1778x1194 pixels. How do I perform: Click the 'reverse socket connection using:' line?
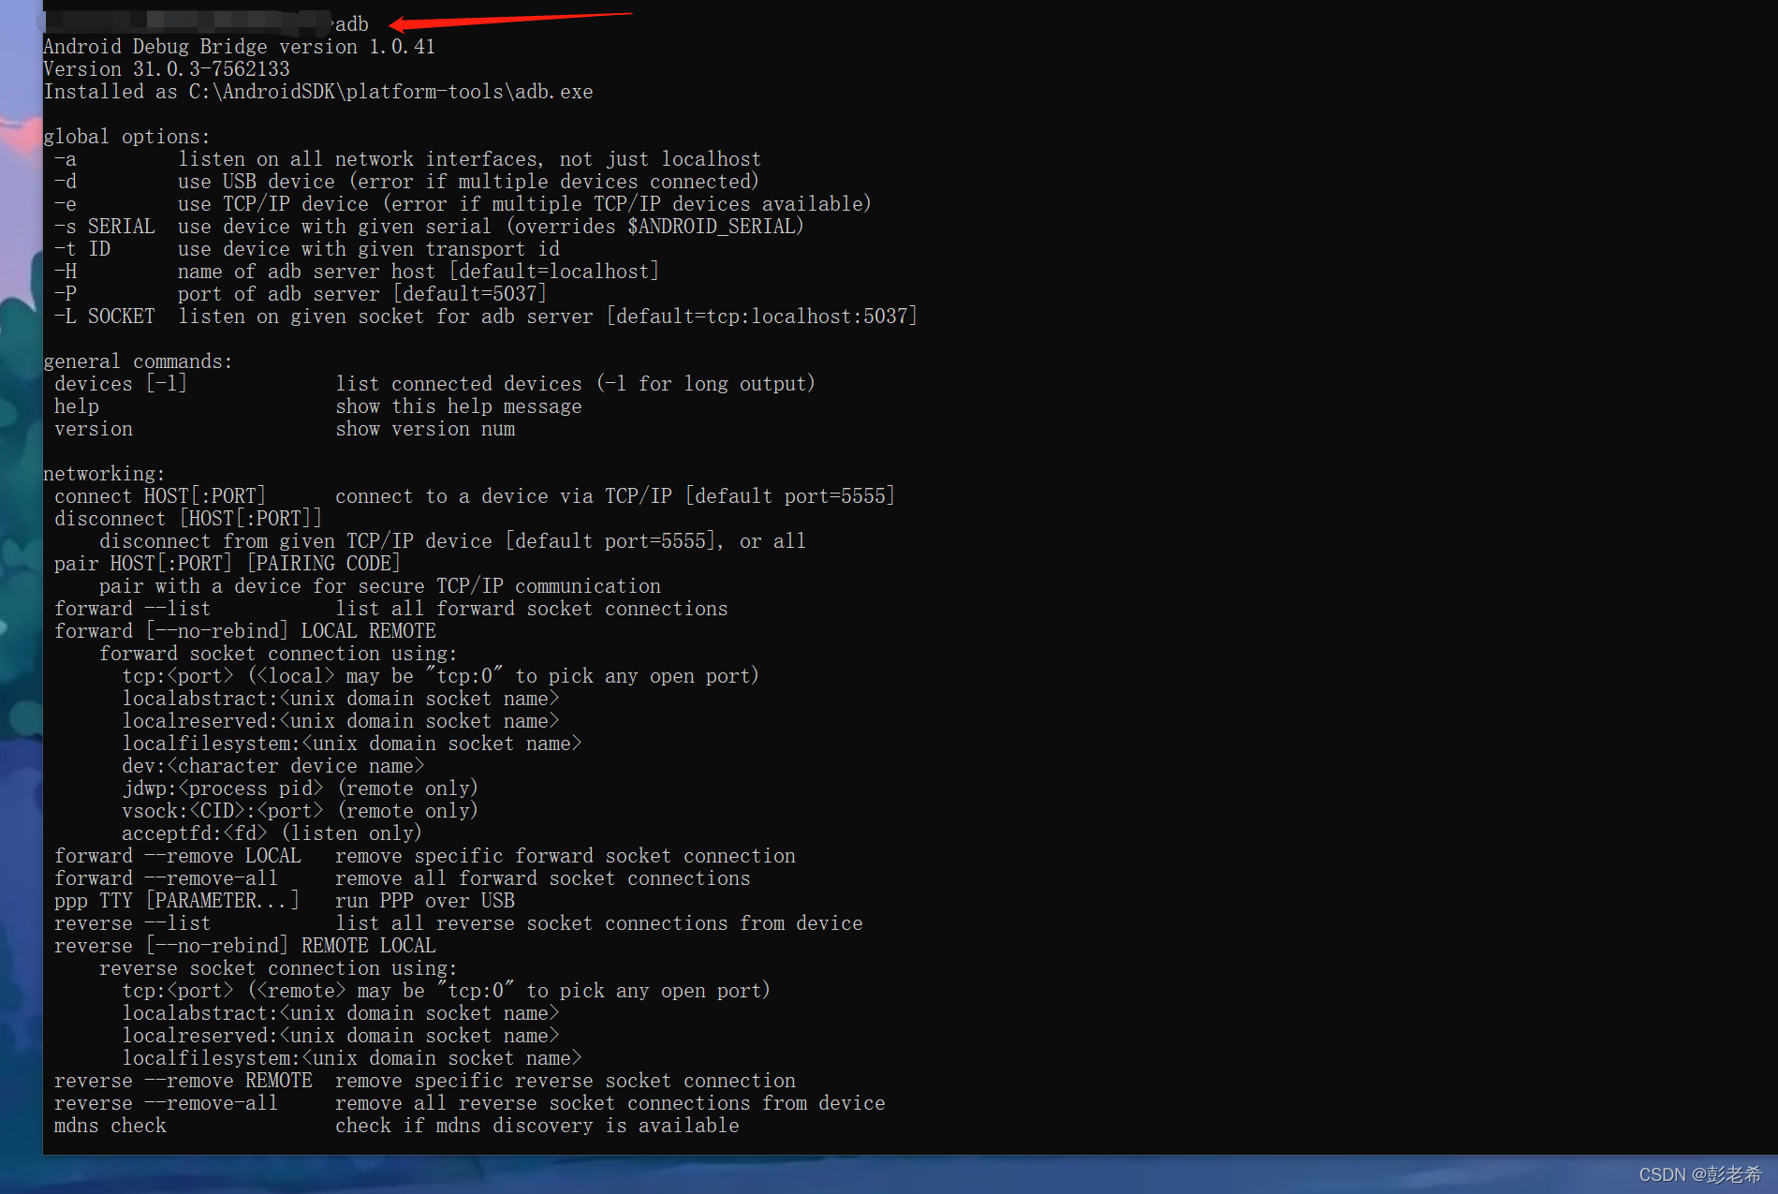coord(278,968)
